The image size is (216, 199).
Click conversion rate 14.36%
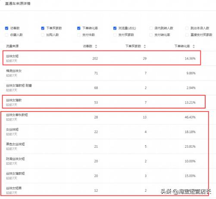(190, 59)
